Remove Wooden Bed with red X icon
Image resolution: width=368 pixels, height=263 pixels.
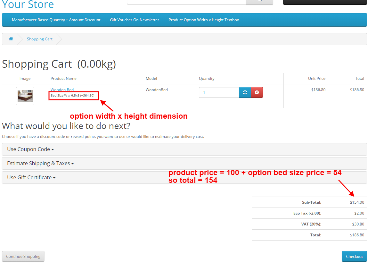(257, 92)
